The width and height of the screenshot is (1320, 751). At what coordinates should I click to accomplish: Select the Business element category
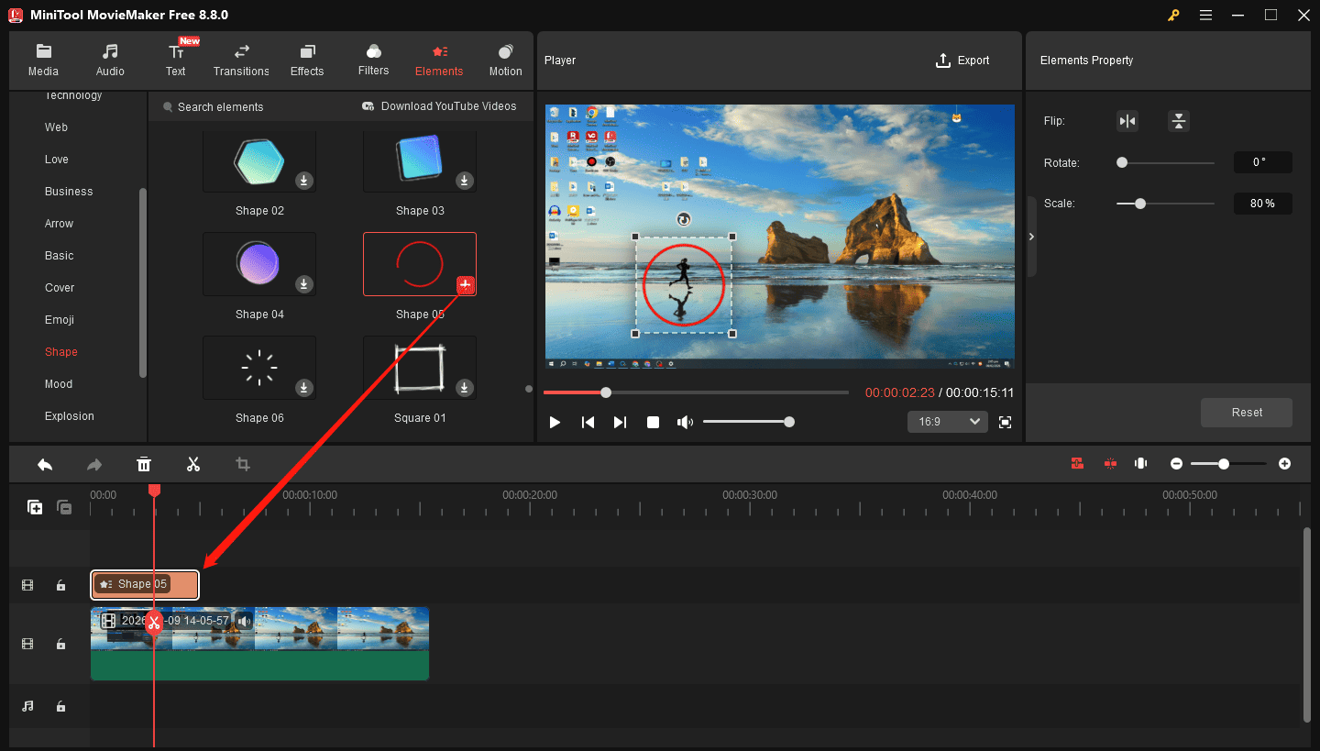click(x=69, y=192)
